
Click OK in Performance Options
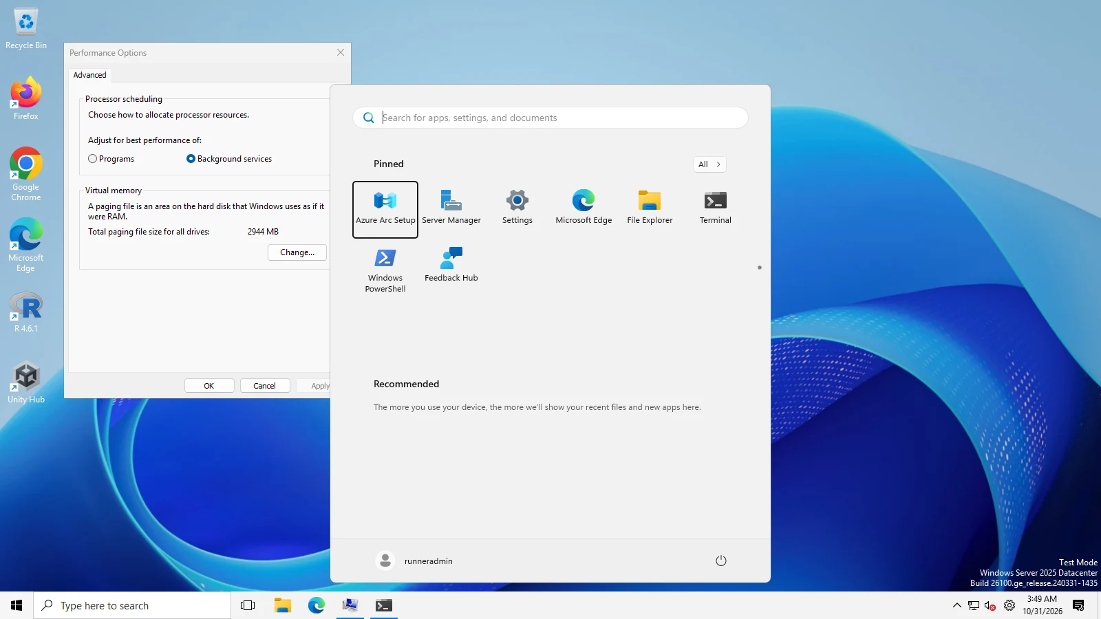[x=209, y=386]
